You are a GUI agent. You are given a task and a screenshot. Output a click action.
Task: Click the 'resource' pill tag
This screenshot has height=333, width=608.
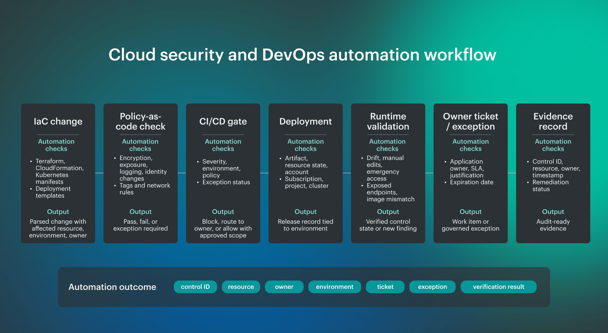coord(241,287)
